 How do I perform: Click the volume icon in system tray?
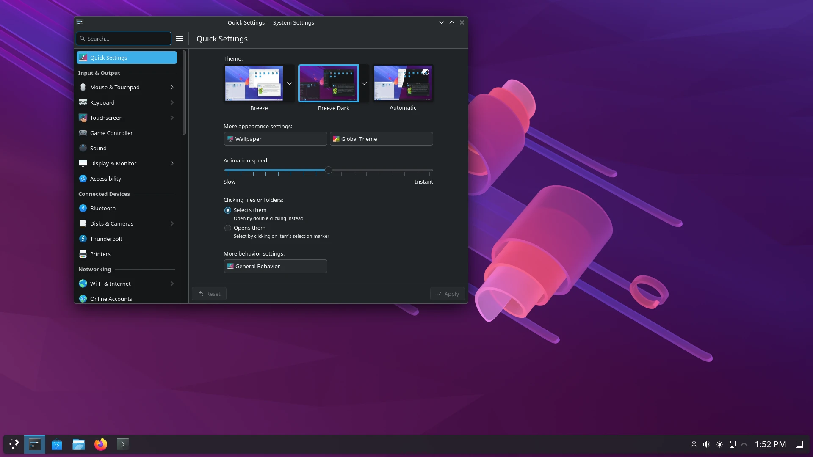point(706,444)
